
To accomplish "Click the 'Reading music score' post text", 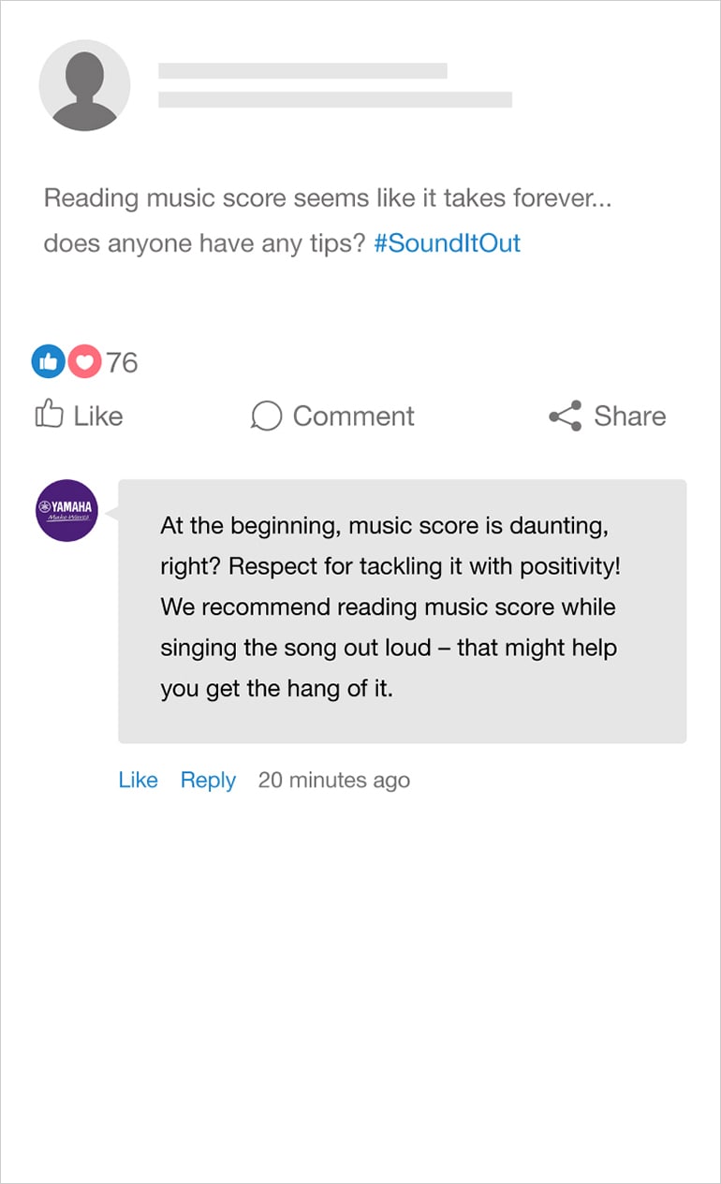I will click(x=328, y=198).
